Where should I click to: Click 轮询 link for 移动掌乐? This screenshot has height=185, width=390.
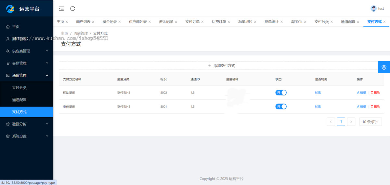click(x=318, y=92)
